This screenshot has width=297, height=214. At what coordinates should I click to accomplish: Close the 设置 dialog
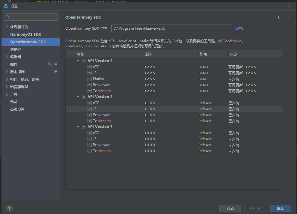pyautogui.click(x=289, y=6)
